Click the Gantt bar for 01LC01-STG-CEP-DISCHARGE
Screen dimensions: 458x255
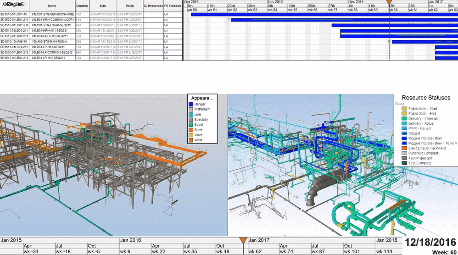[x=324, y=14]
